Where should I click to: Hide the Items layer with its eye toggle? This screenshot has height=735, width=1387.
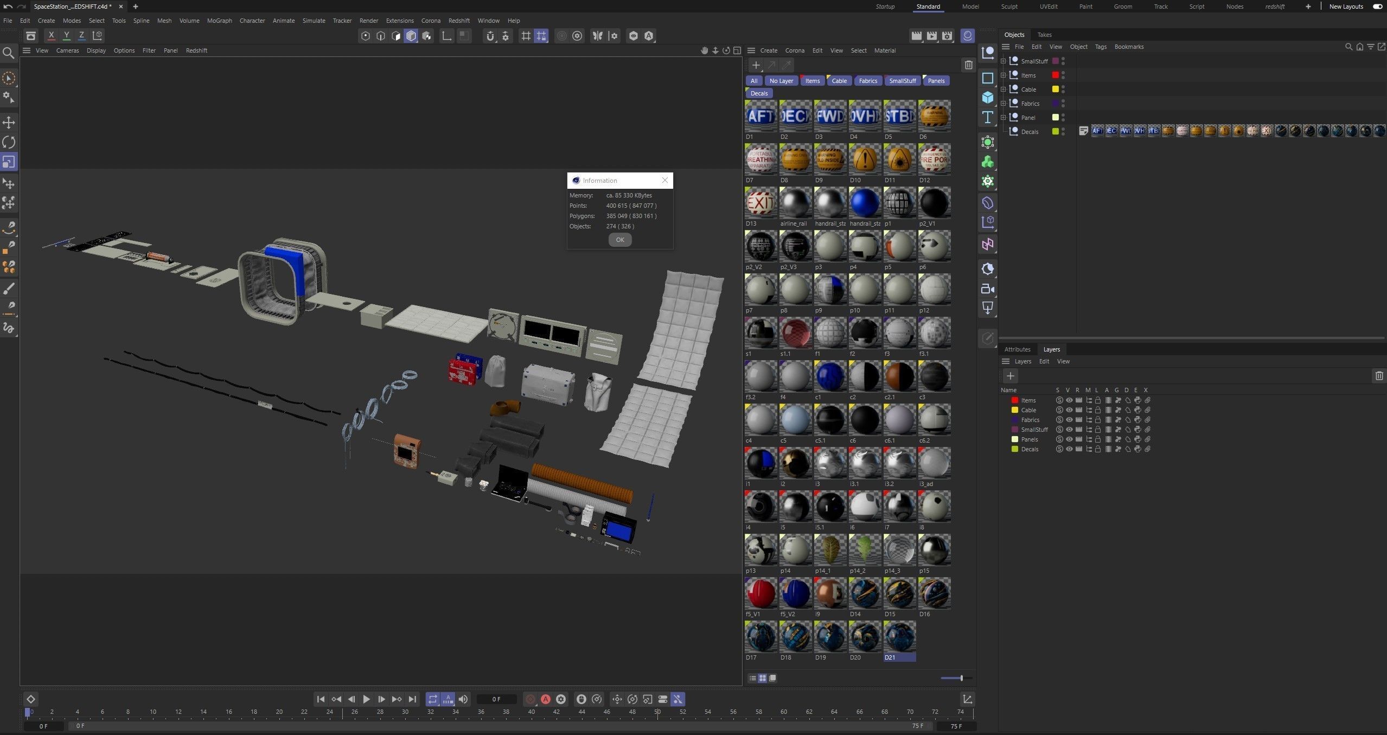point(1070,400)
